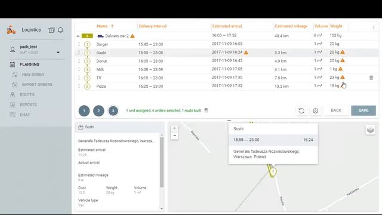Zoom out on the map
The image size is (382, 215).
[174, 136]
